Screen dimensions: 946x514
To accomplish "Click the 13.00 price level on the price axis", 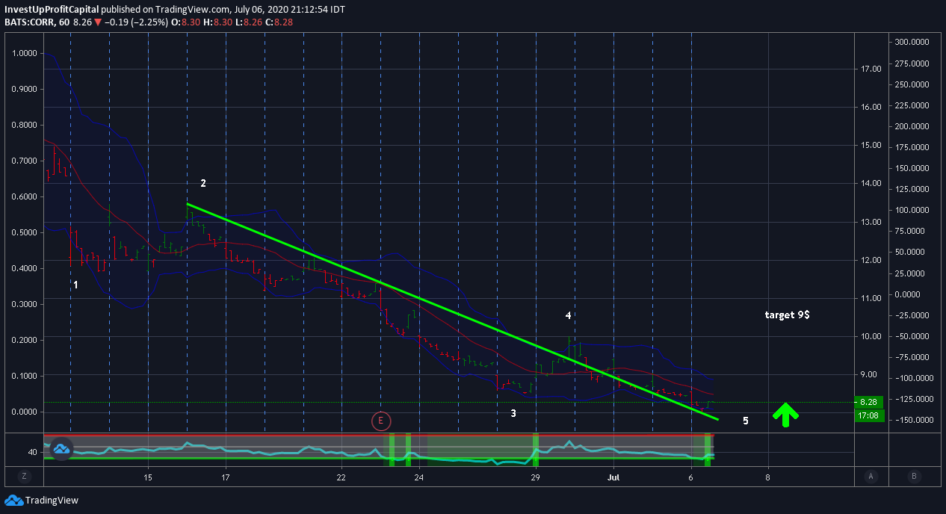I will click(872, 222).
